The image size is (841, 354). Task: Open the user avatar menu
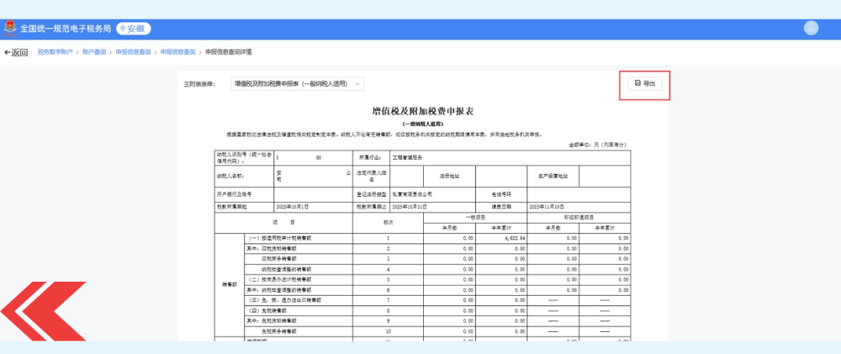click(x=811, y=28)
